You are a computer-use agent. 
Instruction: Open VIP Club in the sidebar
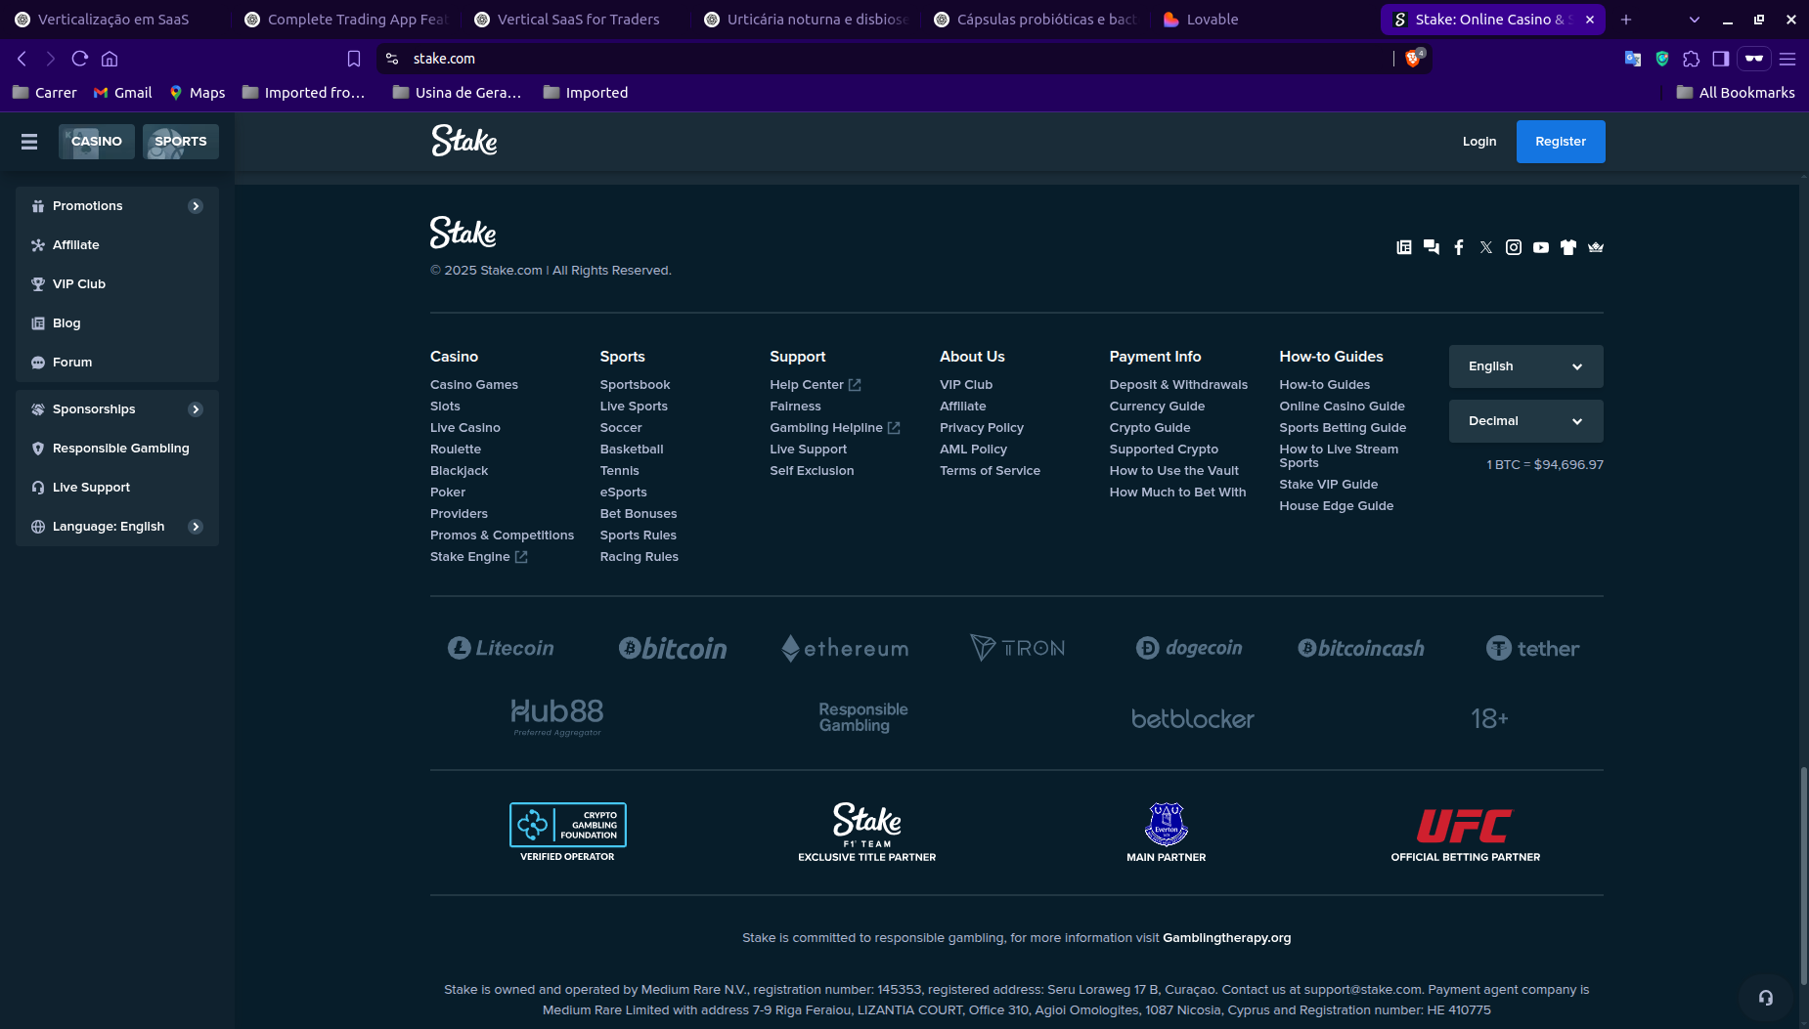tap(78, 284)
